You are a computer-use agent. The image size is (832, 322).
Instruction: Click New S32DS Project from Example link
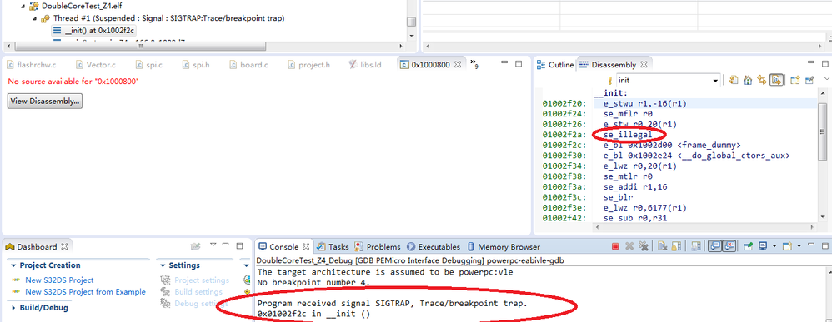pyautogui.click(x=85, y=292)
